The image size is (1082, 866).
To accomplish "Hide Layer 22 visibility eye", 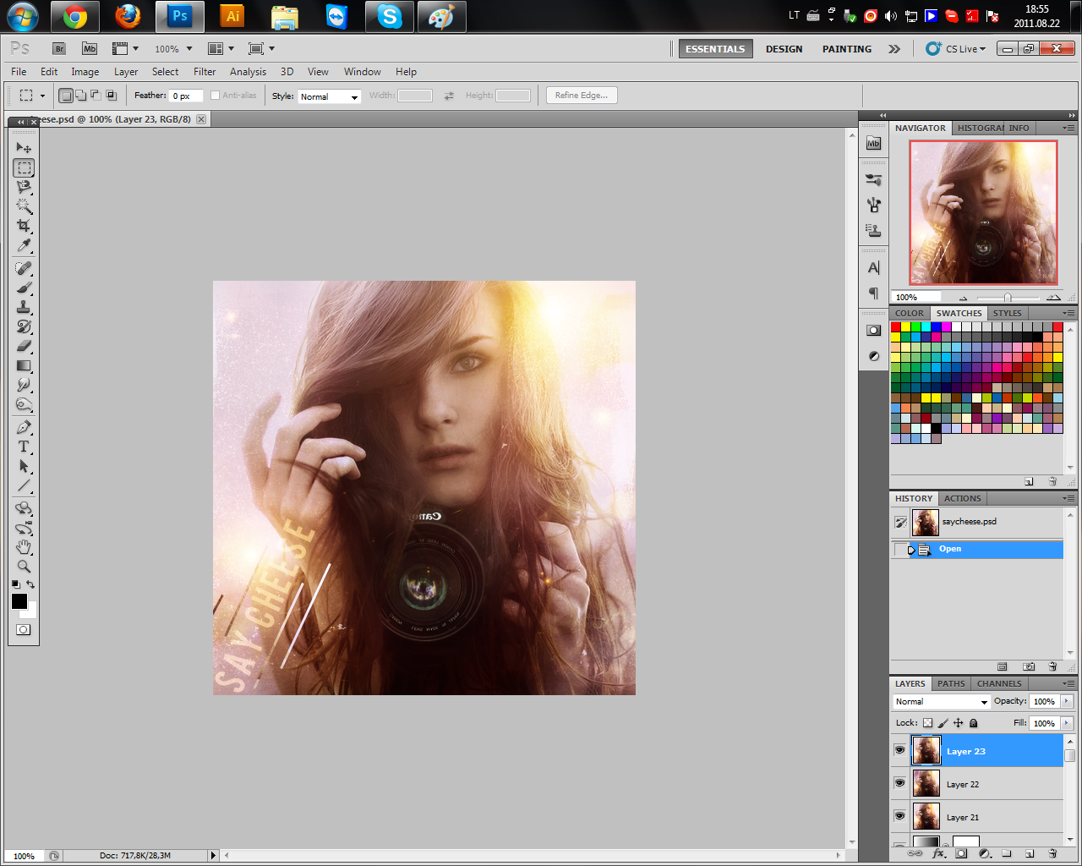I will pyautogui.click(x=899, y=783).
